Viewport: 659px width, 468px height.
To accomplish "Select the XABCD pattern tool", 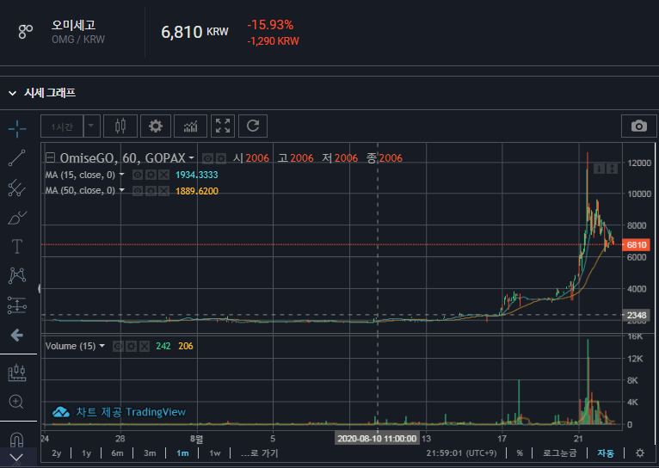I will pos(17,275).
